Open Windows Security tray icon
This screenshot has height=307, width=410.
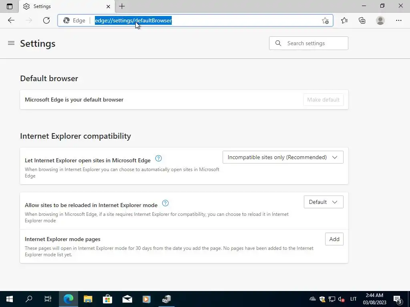click(x=322, y=299)
